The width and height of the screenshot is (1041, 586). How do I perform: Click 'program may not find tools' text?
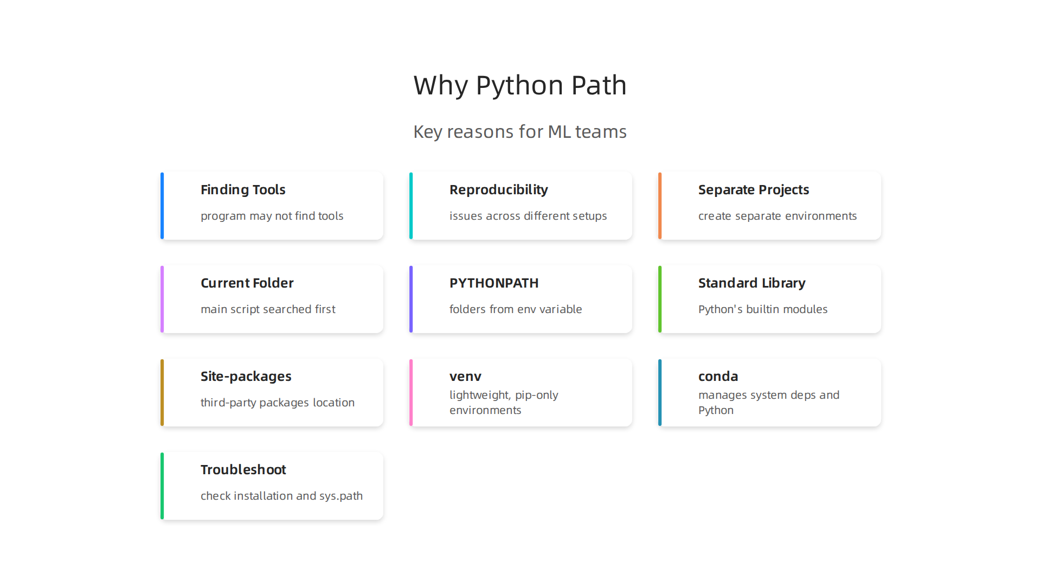click(x=272, y=216)
